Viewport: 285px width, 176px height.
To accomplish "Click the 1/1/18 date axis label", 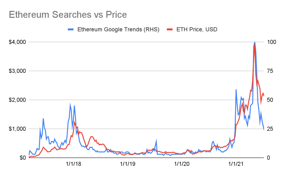I will click(x=73, y=164).
